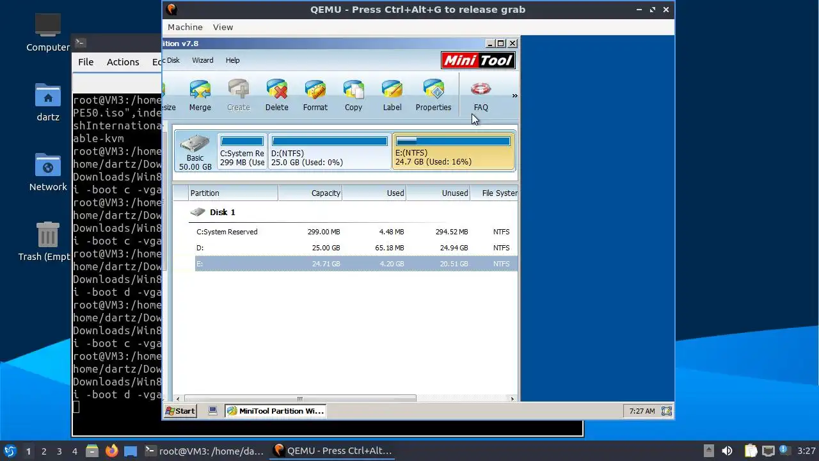Click the guest 7:27 AM clock
This screenshot has height=461, width=819.
[x=642, y=411]
